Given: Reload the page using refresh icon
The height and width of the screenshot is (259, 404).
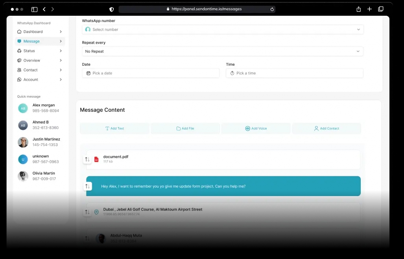Looking at the screenshot, I should [x=272, y=9].
